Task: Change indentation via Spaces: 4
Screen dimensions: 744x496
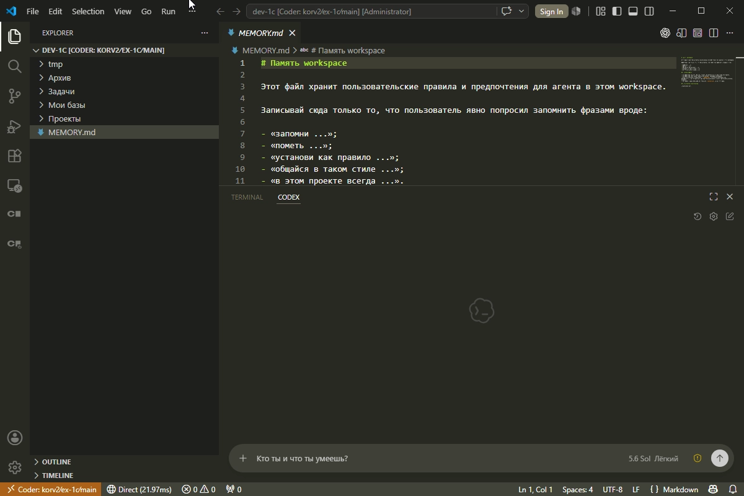Action: pyautogui.click(x=577, y=489)
